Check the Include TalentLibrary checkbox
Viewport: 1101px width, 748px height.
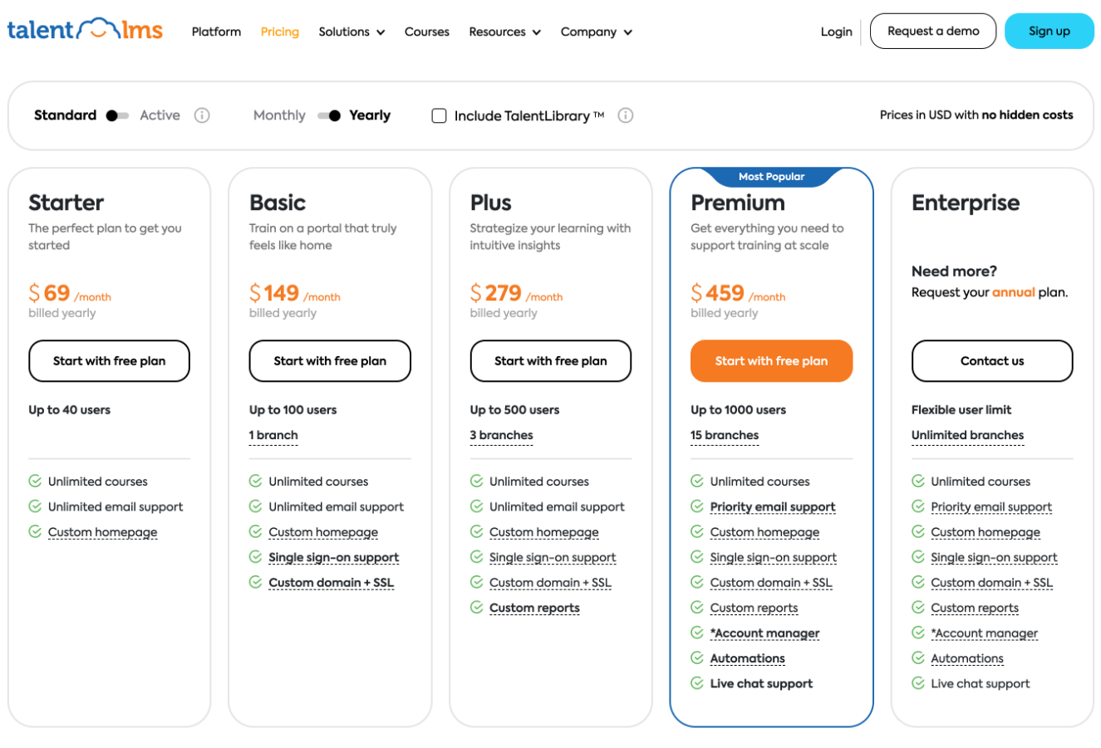[x=439, y=115]
